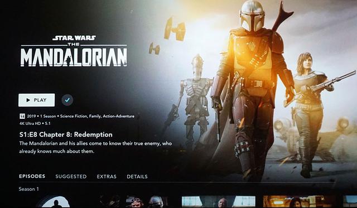Open the orange-lit episode thumbnail

pyautogui.click(x=300, y=202)
